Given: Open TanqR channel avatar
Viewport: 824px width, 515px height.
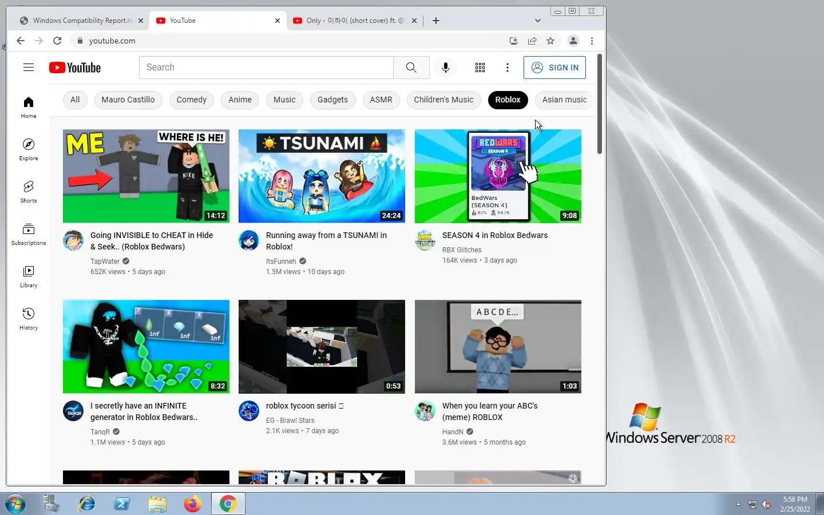Looking at the screenshot, I should tap(73, 411).
